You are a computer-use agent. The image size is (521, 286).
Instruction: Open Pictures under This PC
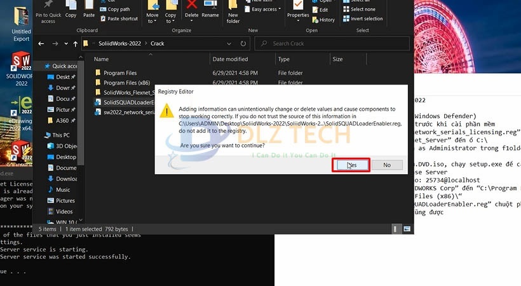click(62, 201)
